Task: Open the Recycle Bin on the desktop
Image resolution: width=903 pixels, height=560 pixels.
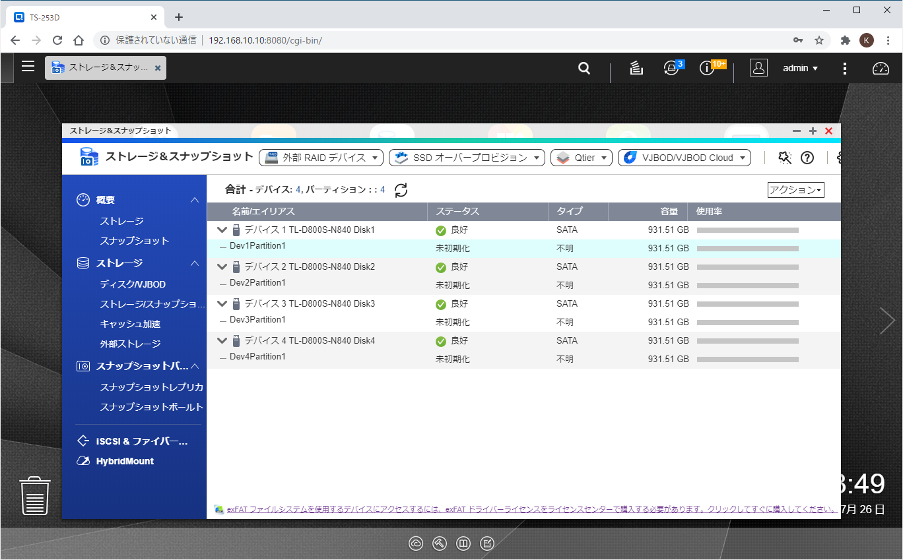Action: tap(36, 495)
